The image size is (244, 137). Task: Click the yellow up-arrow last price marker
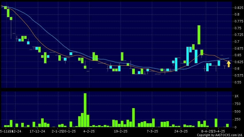pyautogui.click(x=228, y=64)
